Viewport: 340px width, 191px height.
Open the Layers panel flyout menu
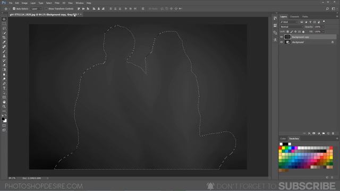tap(337, 16)
